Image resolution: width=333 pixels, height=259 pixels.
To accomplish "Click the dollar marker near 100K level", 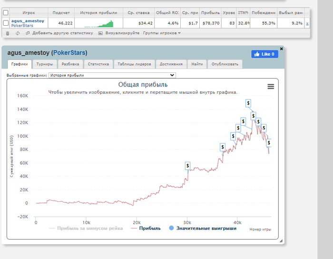I will click(233, 136).
